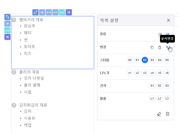Select style option S0
Screen dimensions: 179x133
point(130,60)
